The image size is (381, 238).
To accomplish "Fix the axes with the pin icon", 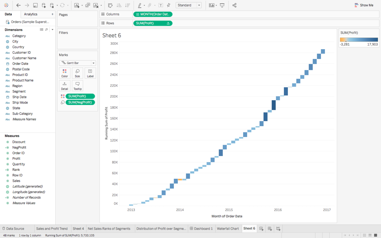I will pos(169,5).
